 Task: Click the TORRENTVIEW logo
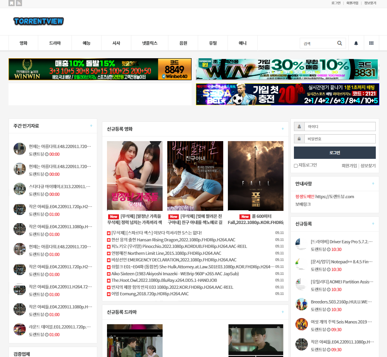tap(38, 21)
